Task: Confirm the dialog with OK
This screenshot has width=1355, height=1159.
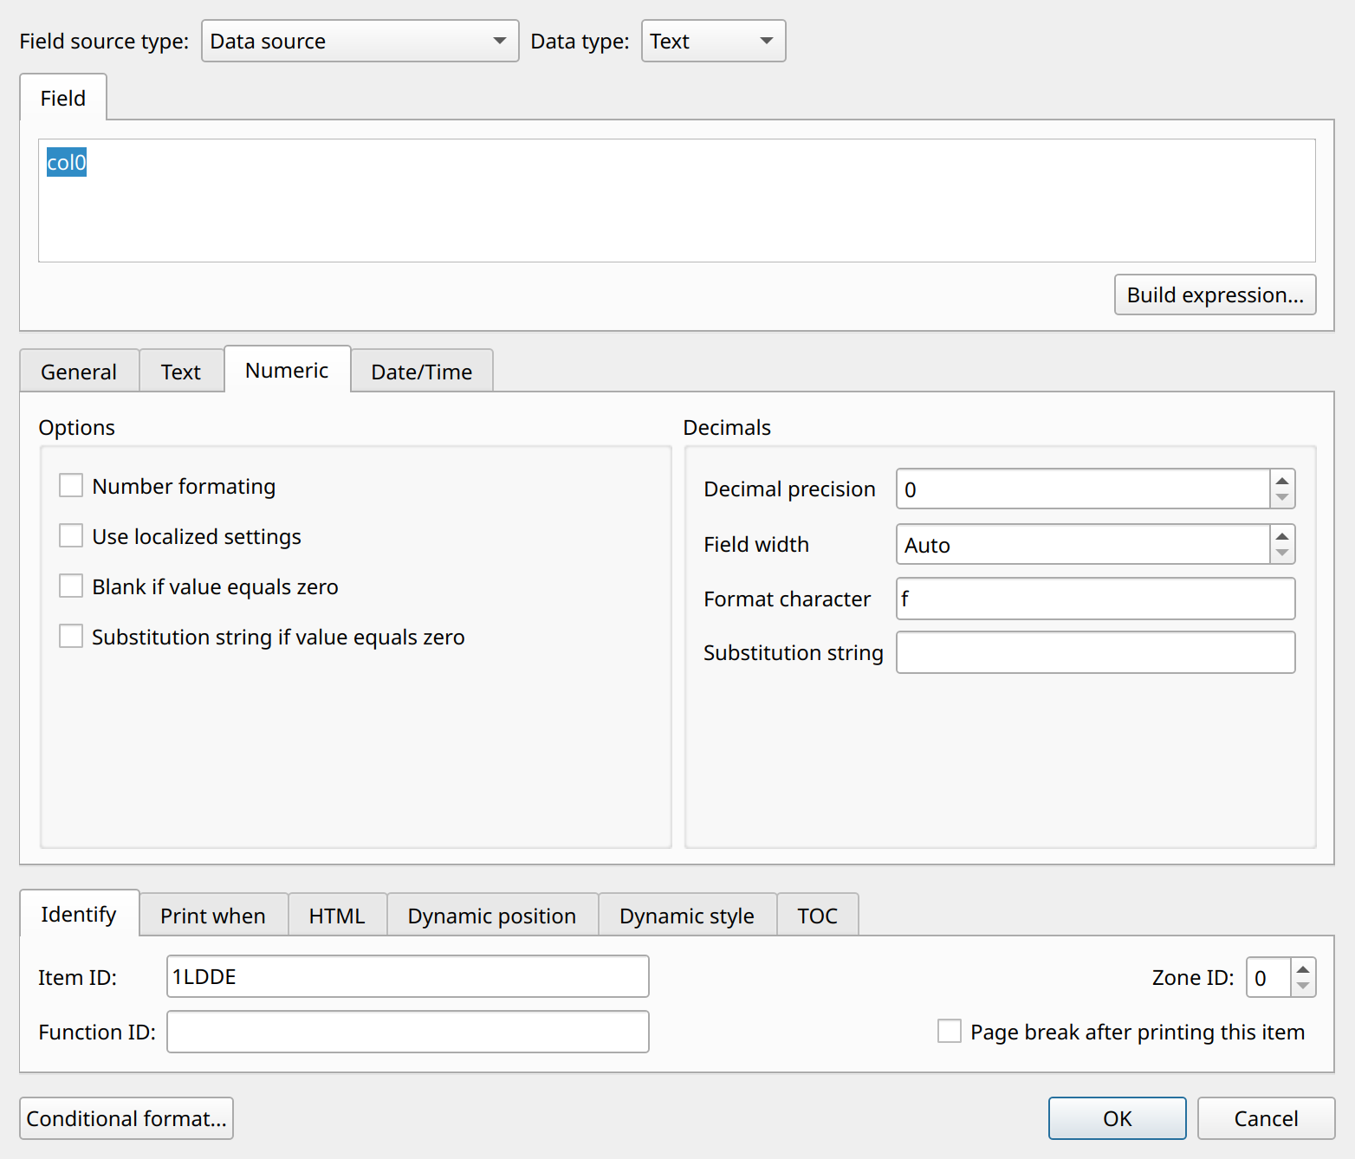Action: (x=1118, y=1118)
